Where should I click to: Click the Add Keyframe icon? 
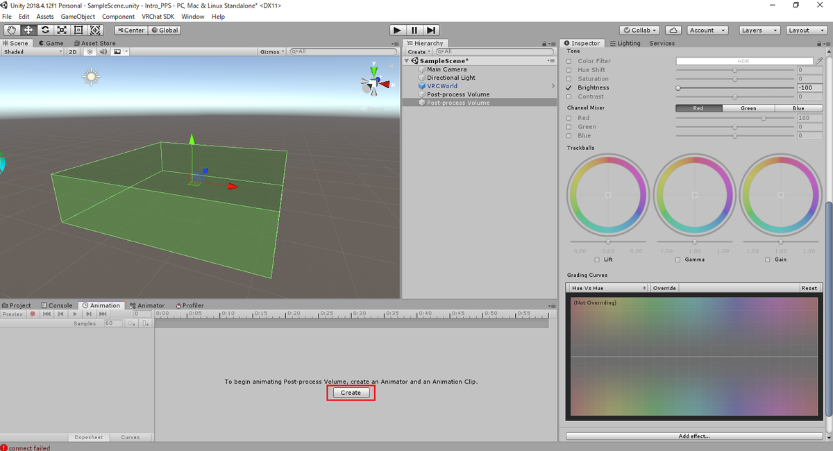[132, 323]
